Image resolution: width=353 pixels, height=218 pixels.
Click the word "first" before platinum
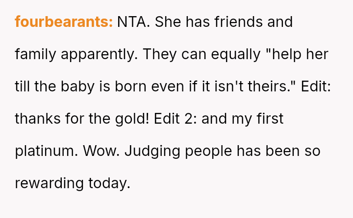(x=269, y=119)
